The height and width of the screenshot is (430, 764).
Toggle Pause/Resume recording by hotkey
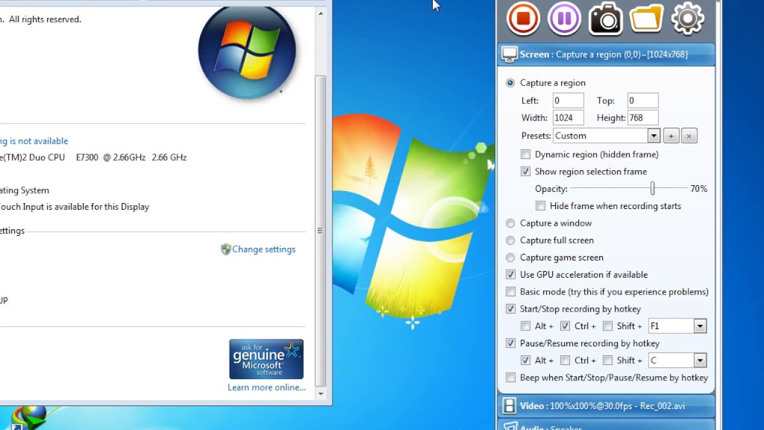point(510,343)
